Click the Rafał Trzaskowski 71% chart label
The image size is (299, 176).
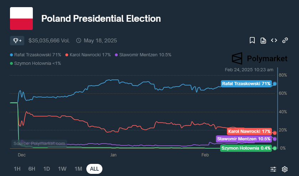pyautogui.click(x=246, y=84)
